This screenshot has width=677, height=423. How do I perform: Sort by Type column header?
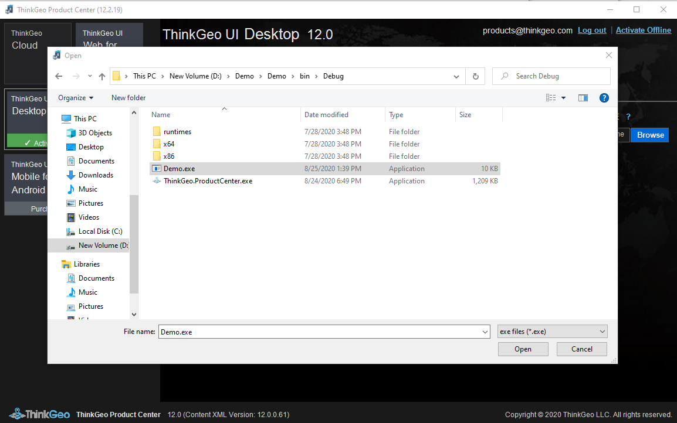419,115
